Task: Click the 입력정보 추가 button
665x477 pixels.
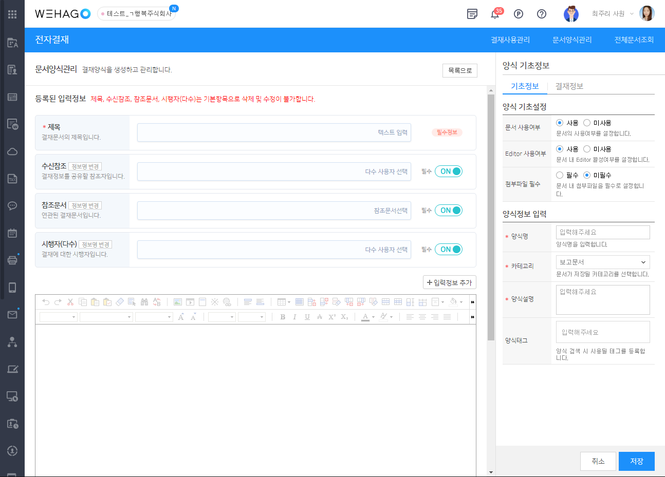Action: [449, 282]
